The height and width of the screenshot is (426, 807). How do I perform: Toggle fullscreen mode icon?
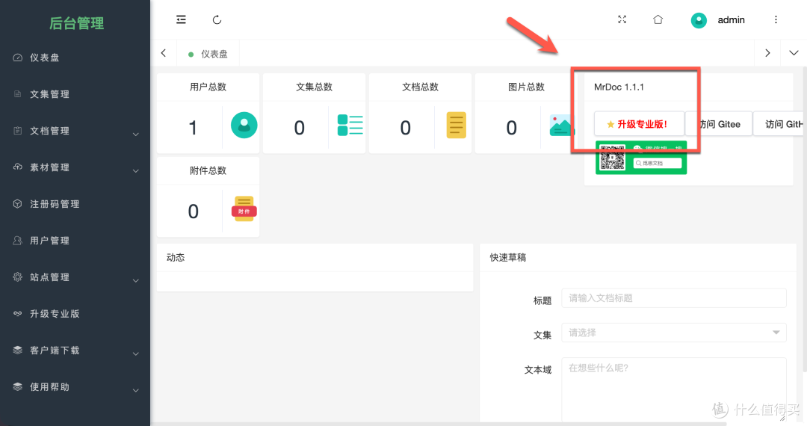[622, 19]
